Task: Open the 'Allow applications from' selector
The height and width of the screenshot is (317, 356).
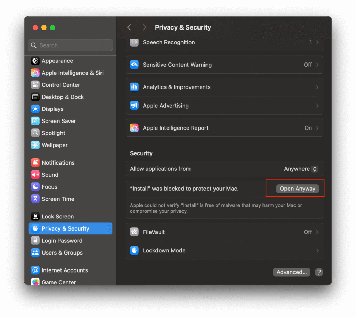Action: tap(300, 169)
